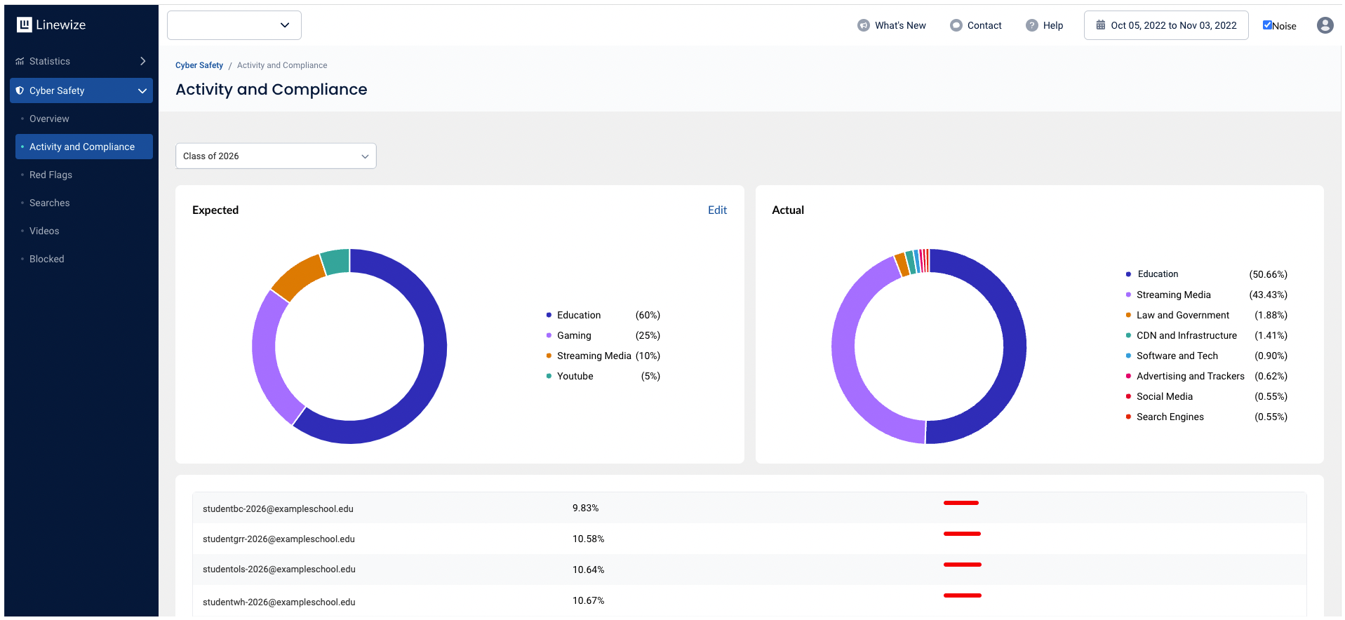Select the studentbc-2026@exampleschool.edu row
This screenshot has height=620, width=1345.
pyautogui.click(x=278, y=508)
